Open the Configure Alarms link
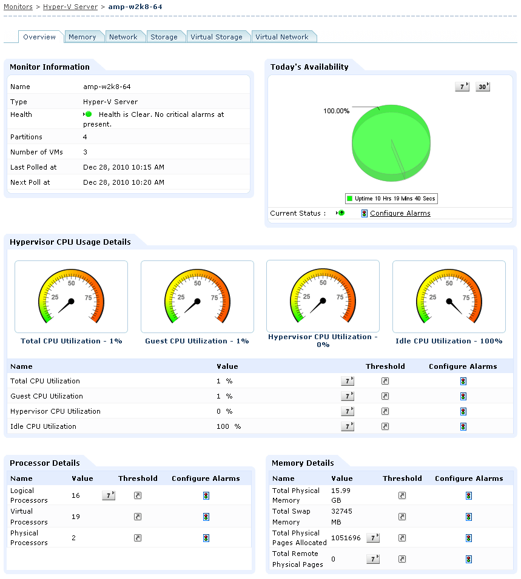The image size is (521, 579). pyautogui.click(x=400, y=213)
